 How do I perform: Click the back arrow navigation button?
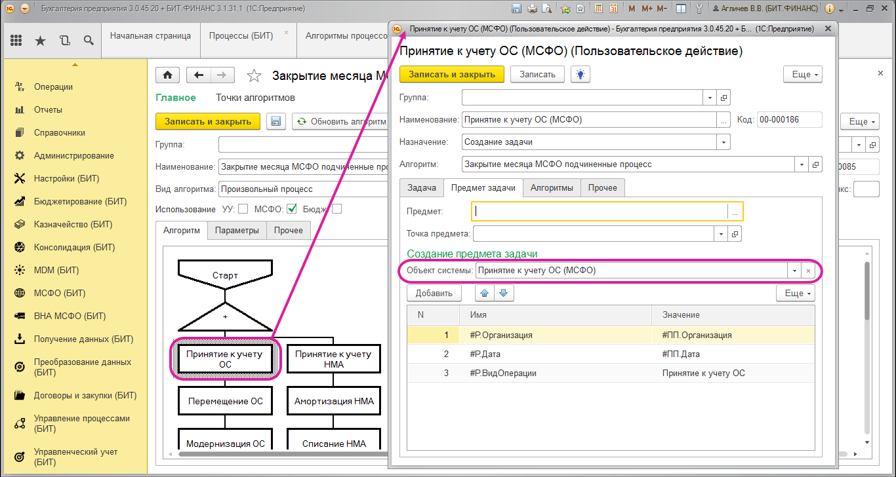click(x=199, y=75)
